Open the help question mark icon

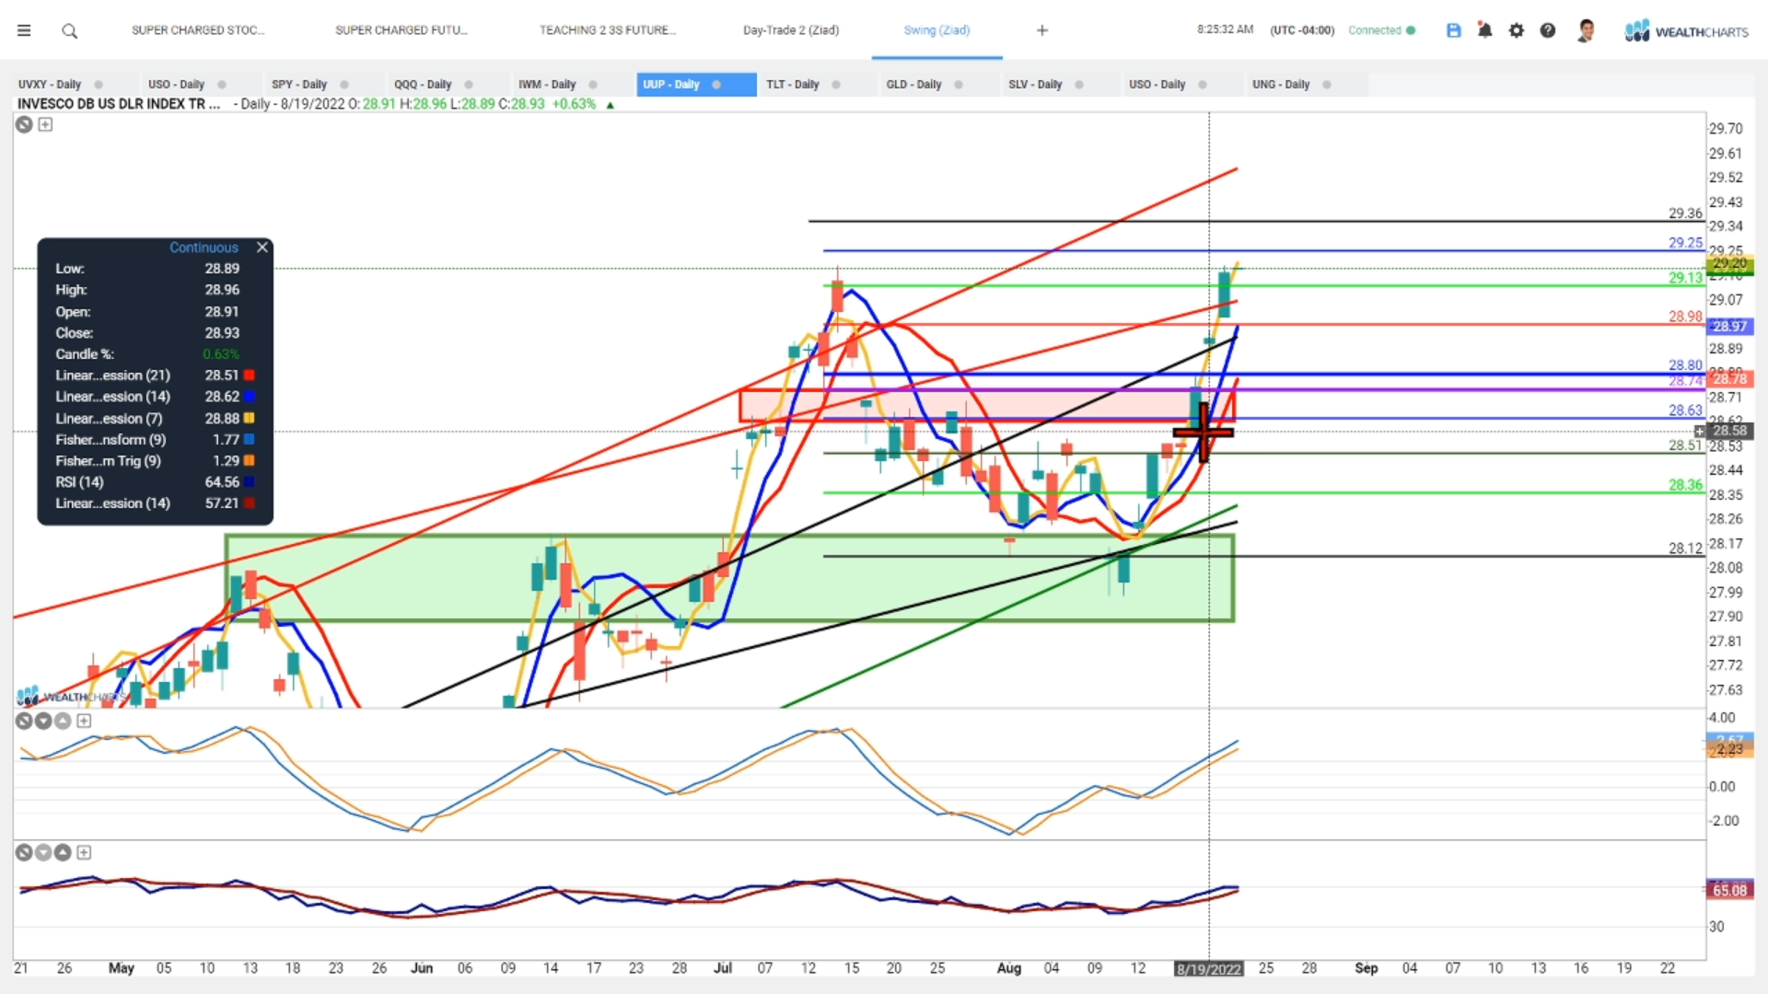pos(1548,30)
